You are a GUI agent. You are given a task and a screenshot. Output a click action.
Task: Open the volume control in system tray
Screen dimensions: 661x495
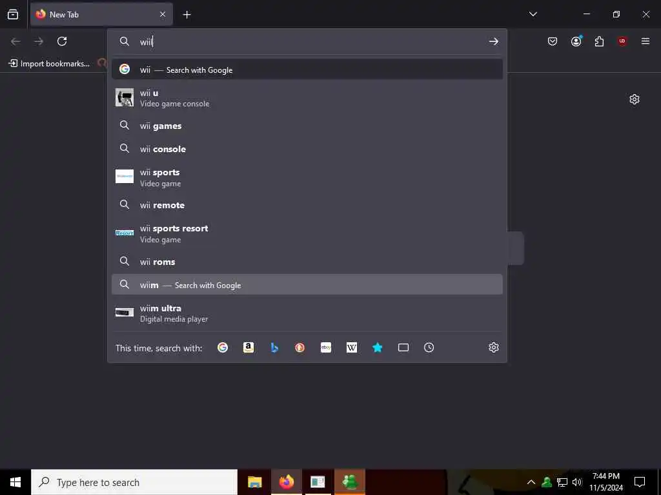(x=577, y=482)
